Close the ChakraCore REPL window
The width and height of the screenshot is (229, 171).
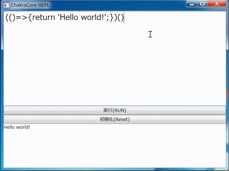[217, 4]
